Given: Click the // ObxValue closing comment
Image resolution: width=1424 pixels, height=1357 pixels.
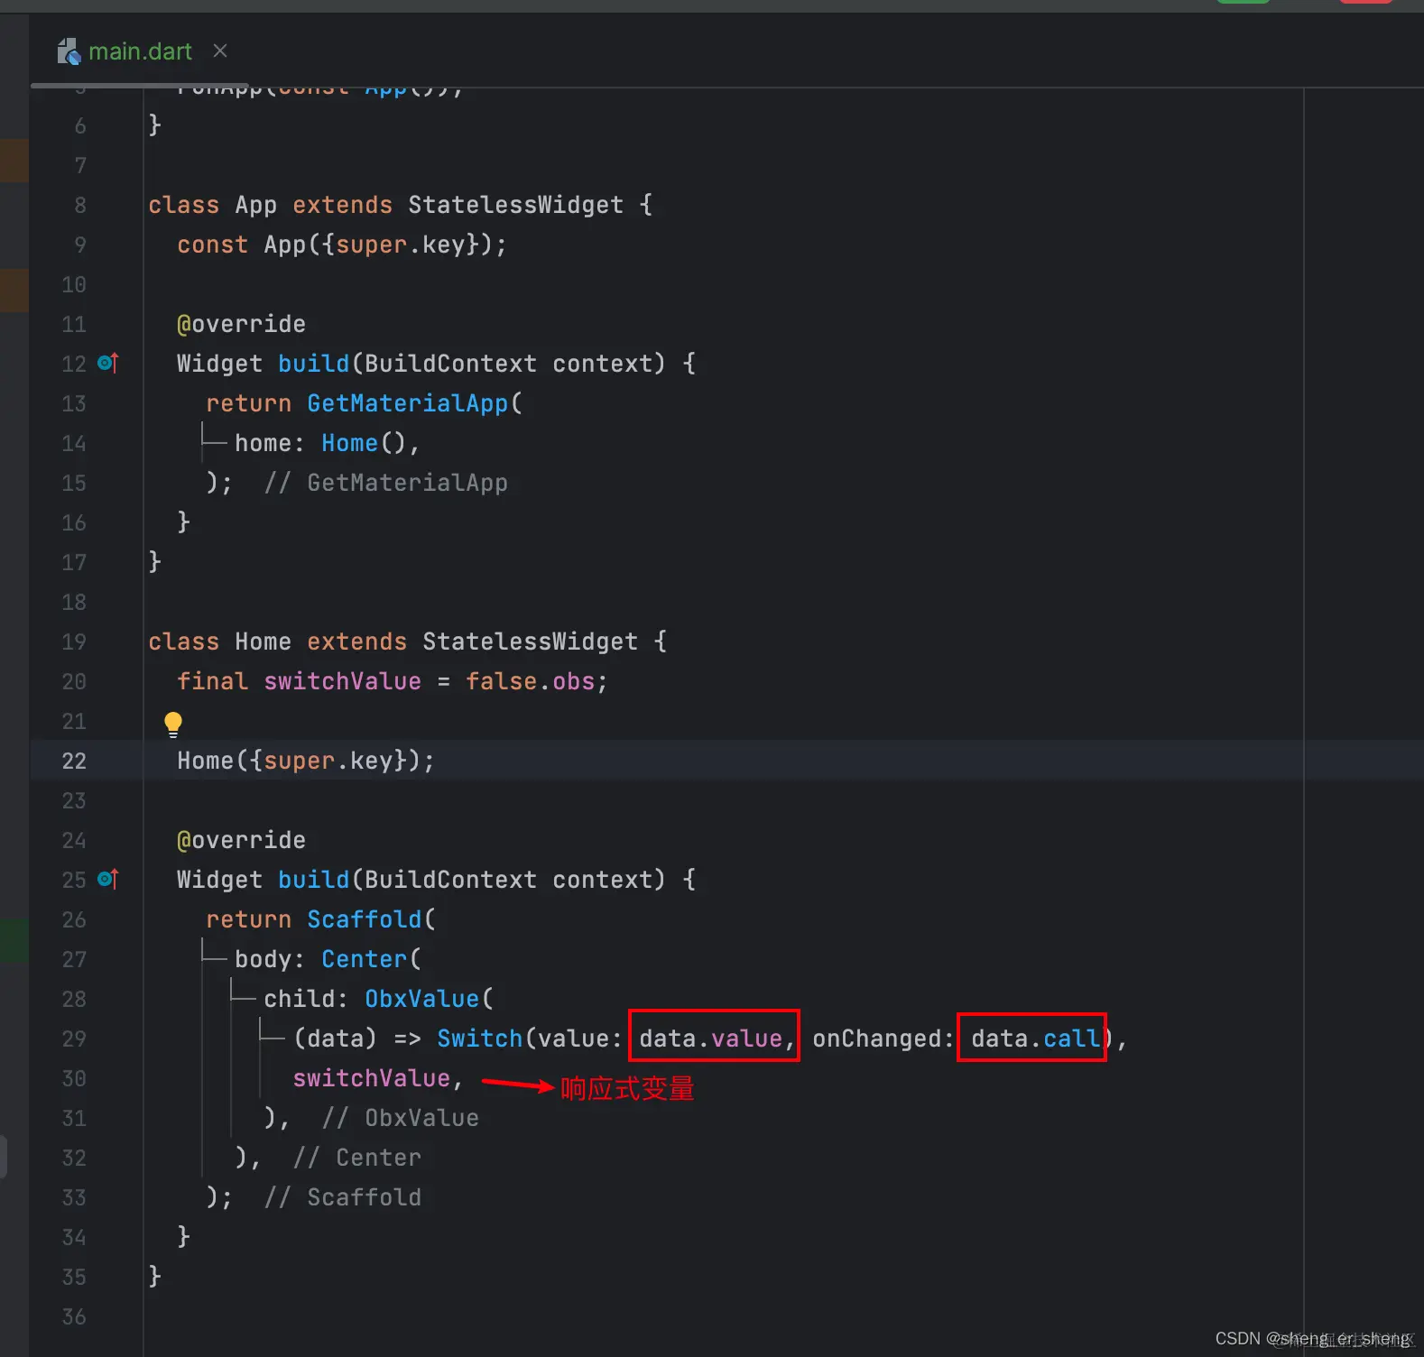Looking at the screenshot, I should [x=401, y=1118].
